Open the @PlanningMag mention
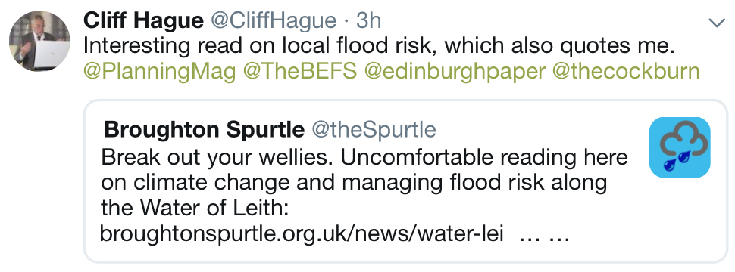Viewport: 735px width, 272px height. pos(159,72)
